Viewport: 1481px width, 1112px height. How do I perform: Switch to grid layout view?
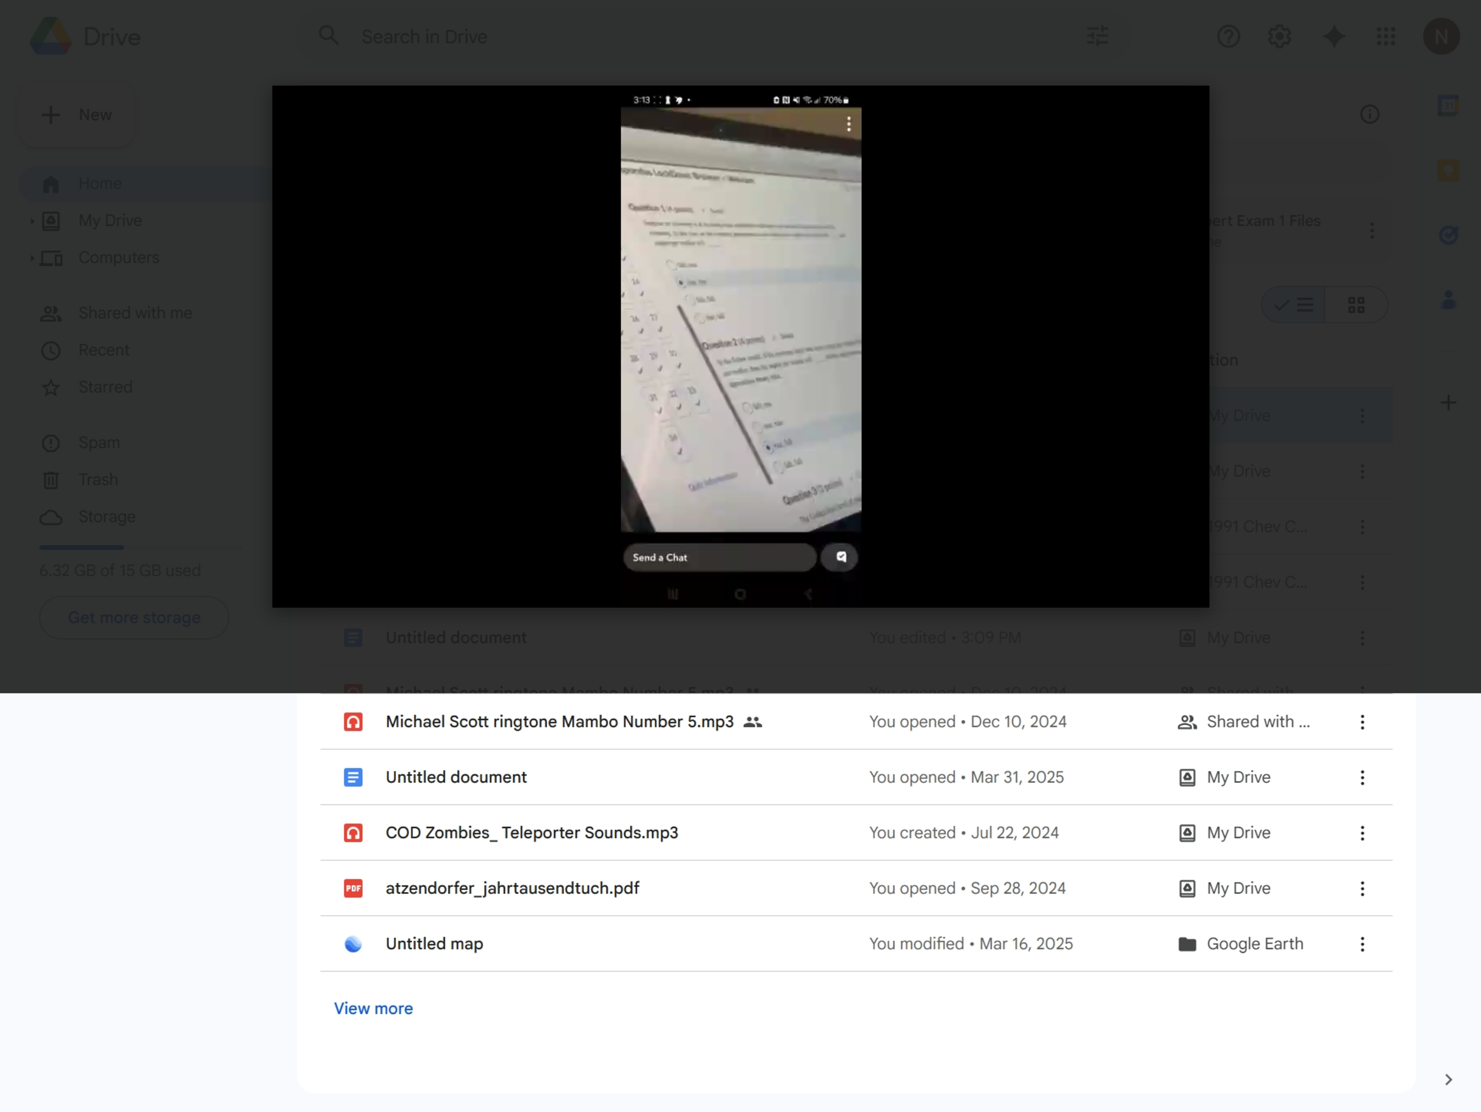click(x=1357, y=305)
